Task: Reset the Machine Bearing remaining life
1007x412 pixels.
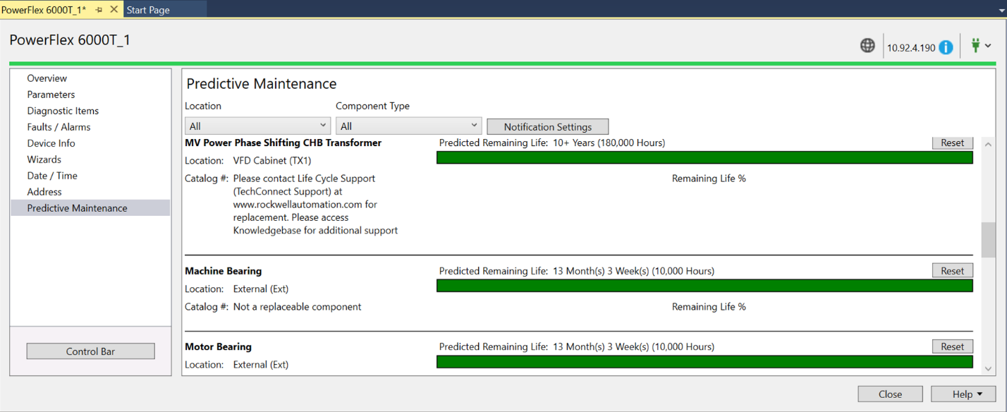Action: pos(952,271)
